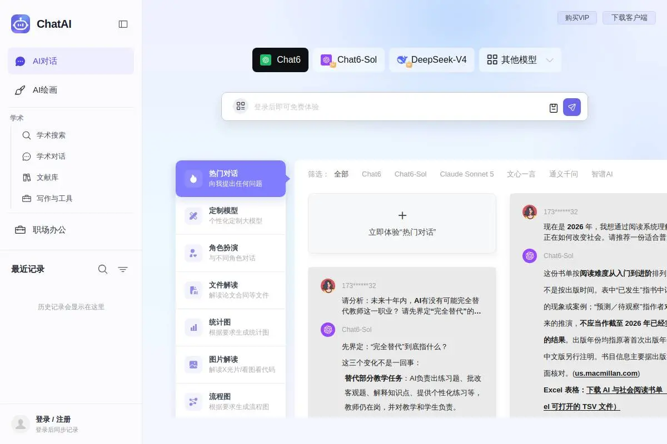Click Chat6-Sol avatar in 2026 年 conversation card
This screenshot has height=444, width=667.
pyautogui.click(x=530, y=256)
